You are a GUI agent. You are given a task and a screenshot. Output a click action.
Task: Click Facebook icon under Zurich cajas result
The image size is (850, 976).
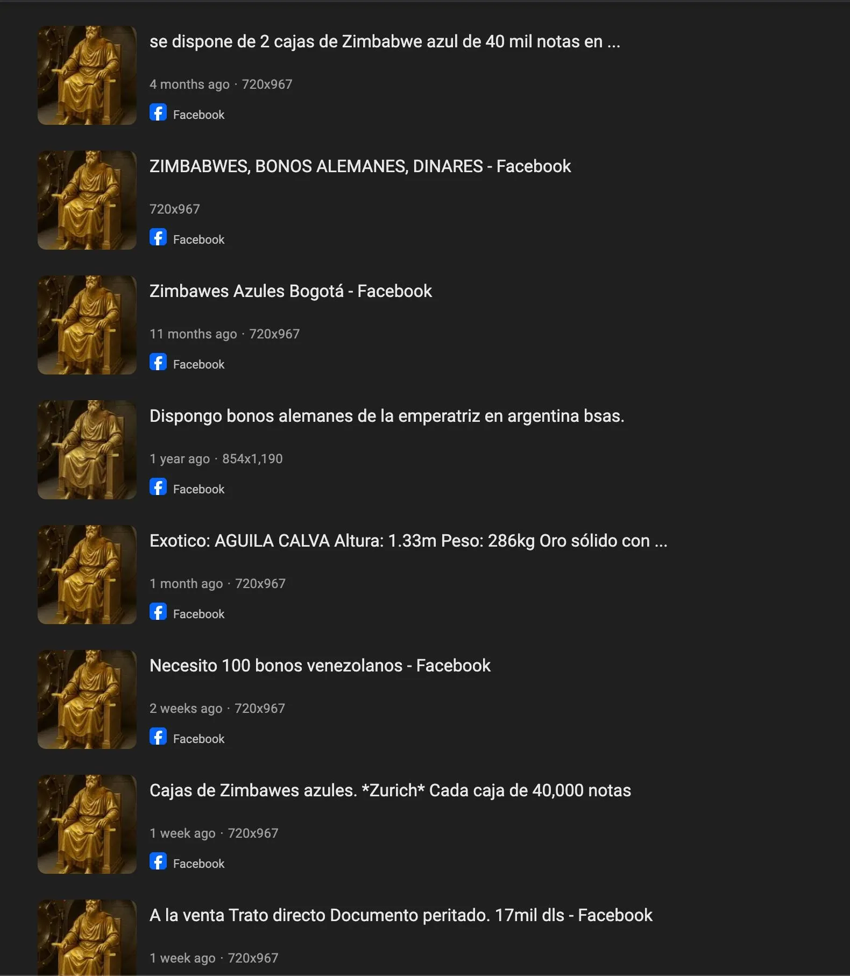[x=158, y=861]
